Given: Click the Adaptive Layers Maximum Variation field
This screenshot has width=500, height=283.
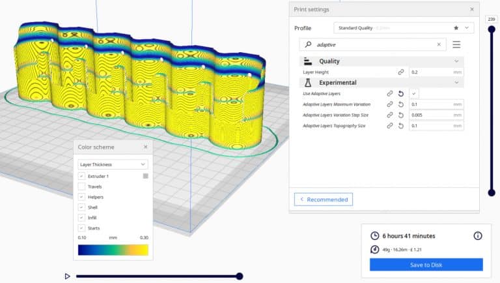Looking at the screenshot, I should (436, 104).
